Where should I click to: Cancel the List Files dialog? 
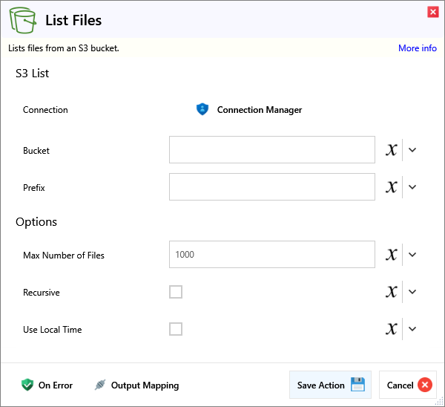click(x=408, y=385)
